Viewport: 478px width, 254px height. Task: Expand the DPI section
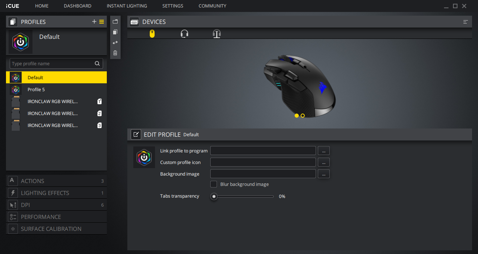pyautogui.click(x=56, y=205)
